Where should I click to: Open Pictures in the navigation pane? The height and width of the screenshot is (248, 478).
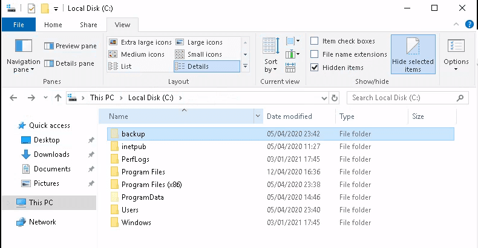coord(39,183)
